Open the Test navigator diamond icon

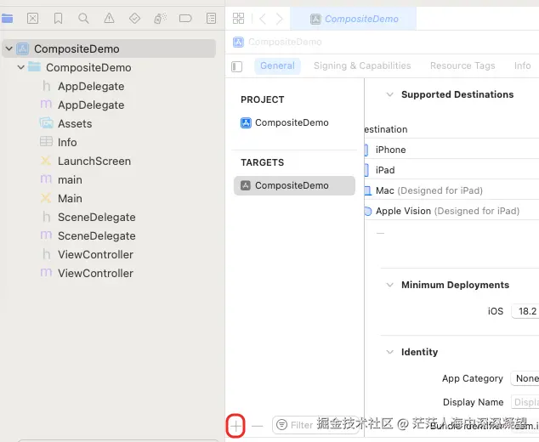coord(134,18)
